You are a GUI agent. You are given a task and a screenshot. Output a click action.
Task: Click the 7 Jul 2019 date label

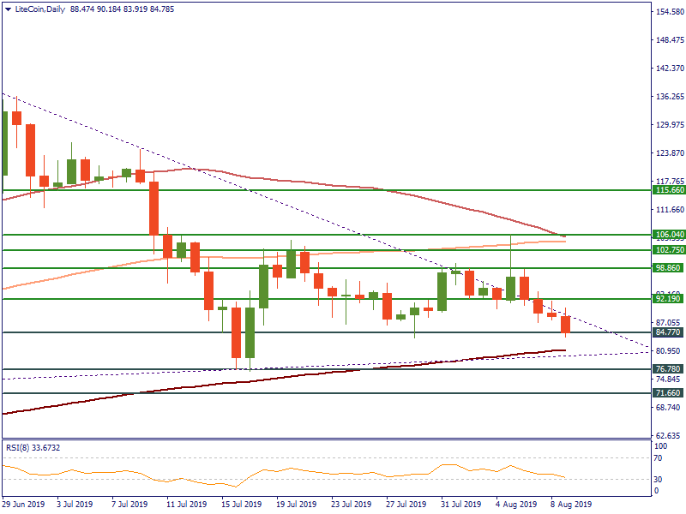point(130,505)
